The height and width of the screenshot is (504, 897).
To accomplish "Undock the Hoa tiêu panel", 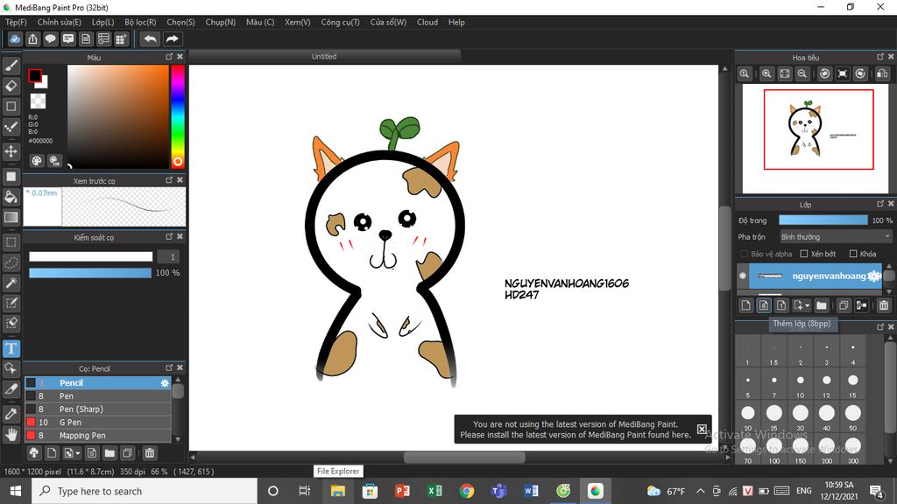I will (x=879, y=57).
